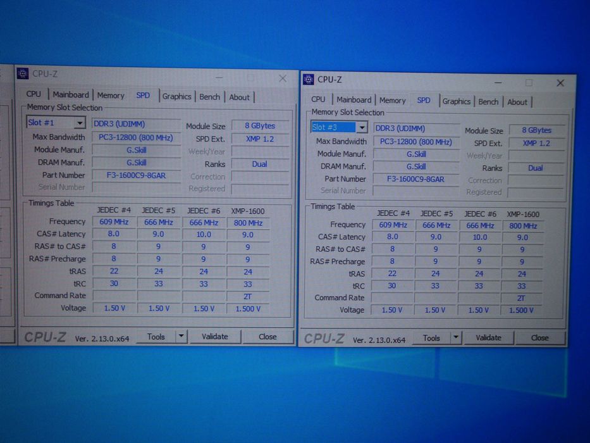Image resolution: width=590 pixels, height=443 pixels.
Task: Click the Close button in the right window
Action: [x=539, y=338]
